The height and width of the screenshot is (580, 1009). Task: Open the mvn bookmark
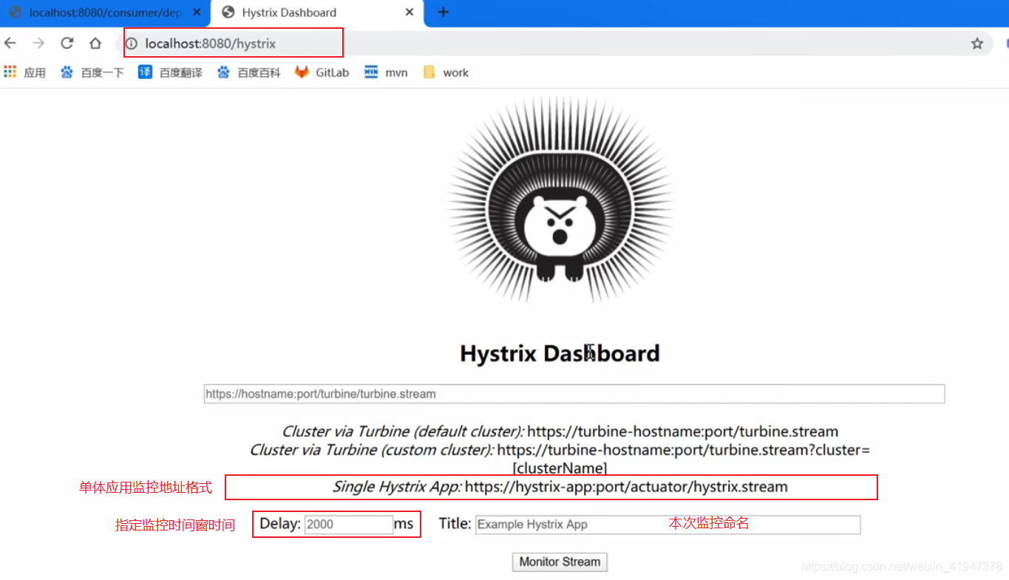[386, 72]
